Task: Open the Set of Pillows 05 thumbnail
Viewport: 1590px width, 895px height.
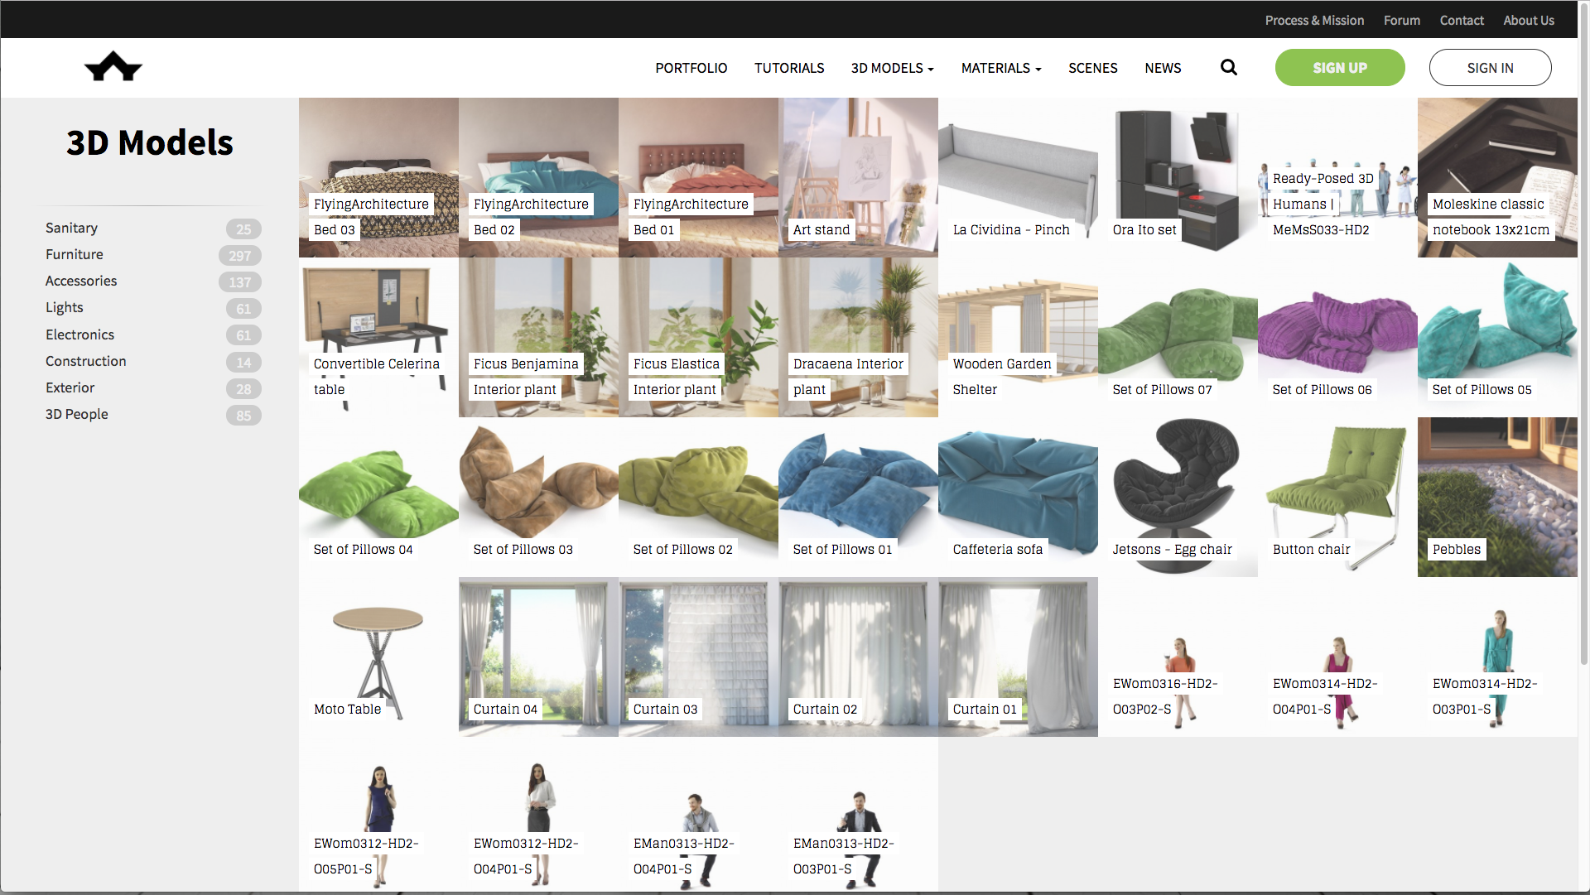Action: (x=1497, y=337)
